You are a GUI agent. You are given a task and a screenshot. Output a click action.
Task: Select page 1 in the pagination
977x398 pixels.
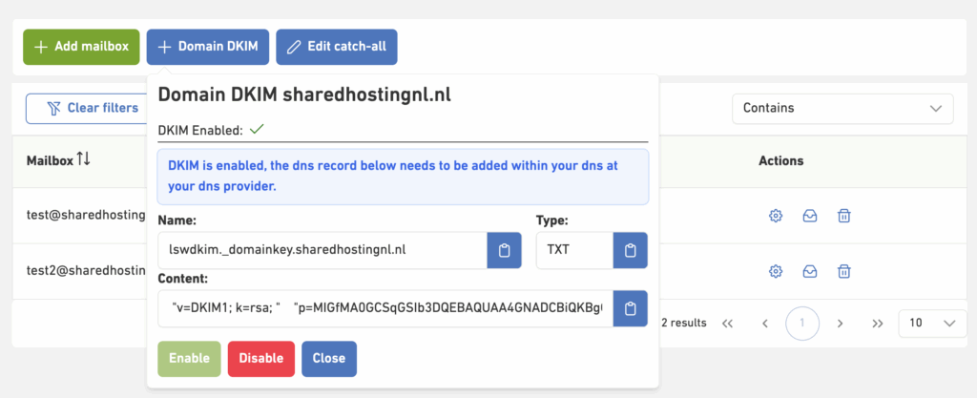click(x=802, y=324)
